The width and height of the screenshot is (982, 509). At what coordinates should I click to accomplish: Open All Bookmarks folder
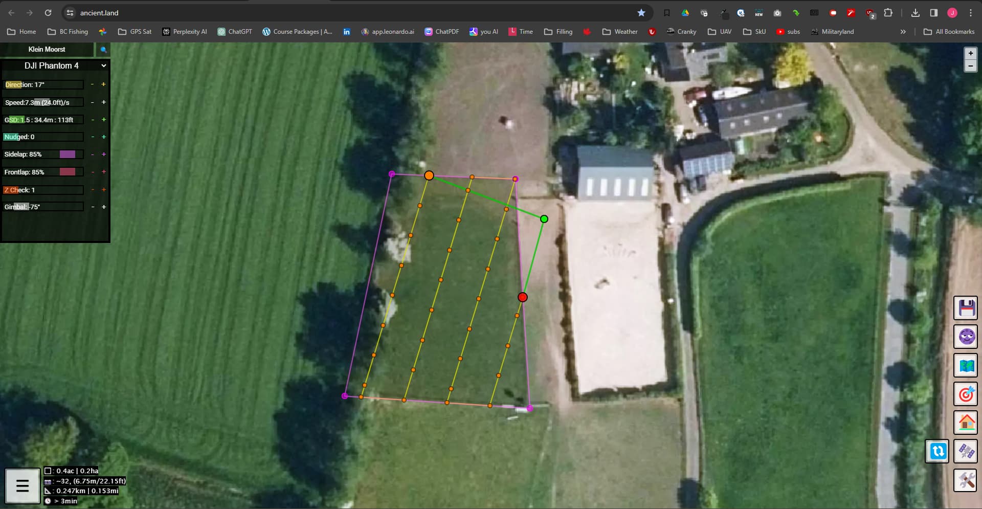[x=949, y=32]
